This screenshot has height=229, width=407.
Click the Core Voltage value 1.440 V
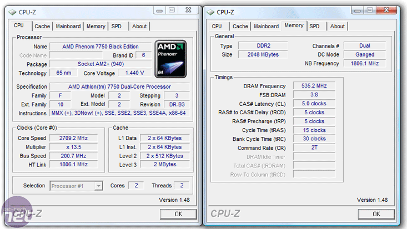tap(134, 73)
